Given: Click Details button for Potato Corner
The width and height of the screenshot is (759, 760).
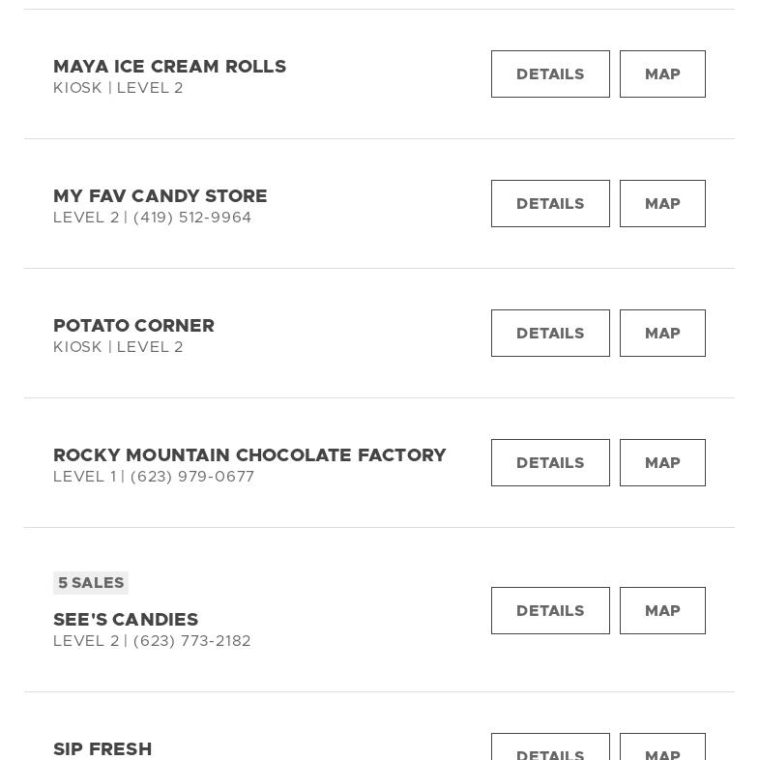Looking at the screenshot, I should coord(550,334).
